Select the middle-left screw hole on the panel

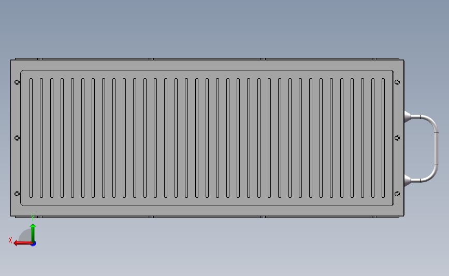[x=17, y=138]
